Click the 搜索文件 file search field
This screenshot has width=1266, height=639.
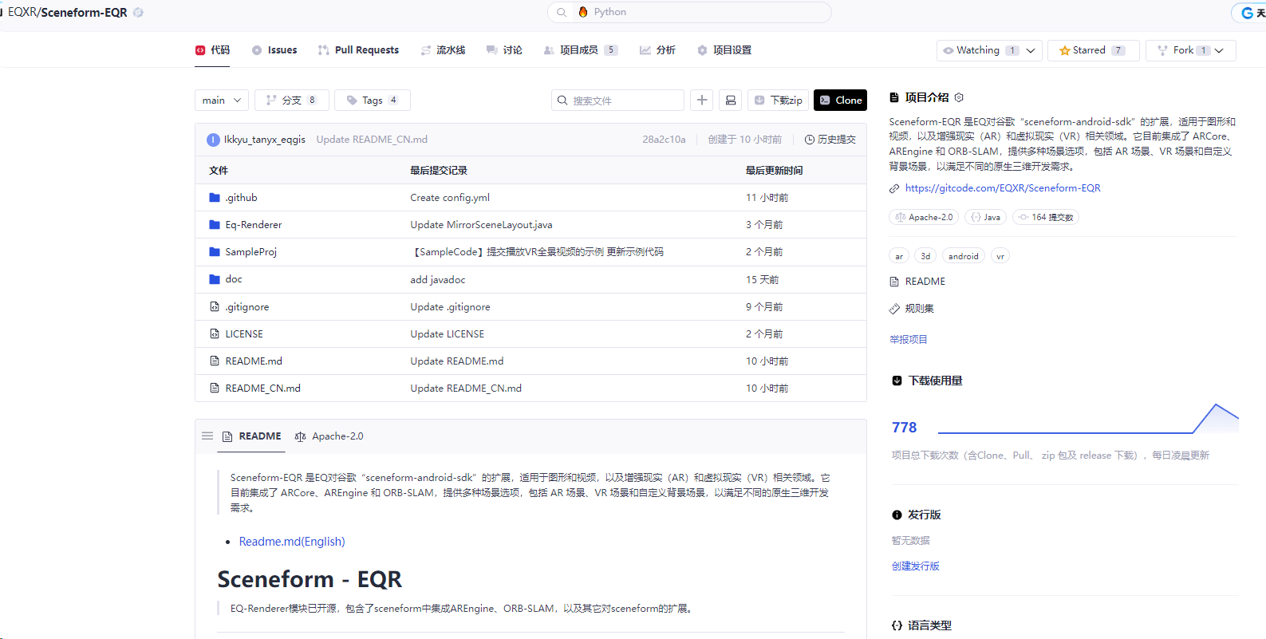(617, 100)
